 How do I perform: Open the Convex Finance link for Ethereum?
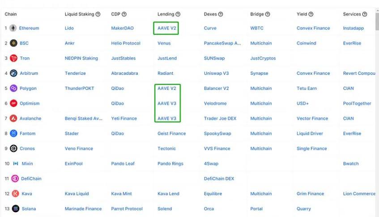(x=313, y=28)
